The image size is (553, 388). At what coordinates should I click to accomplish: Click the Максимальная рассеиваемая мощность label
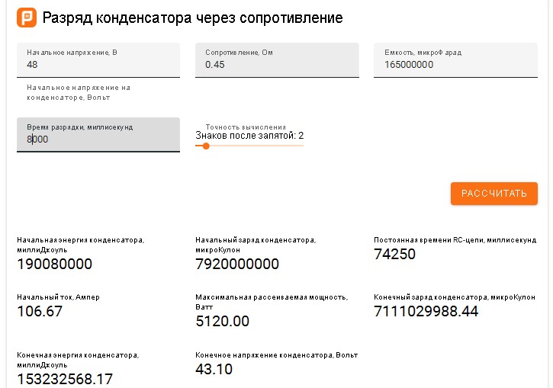click(271, 297)
